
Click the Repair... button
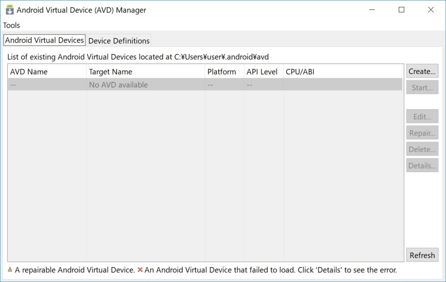pos(422,133)
